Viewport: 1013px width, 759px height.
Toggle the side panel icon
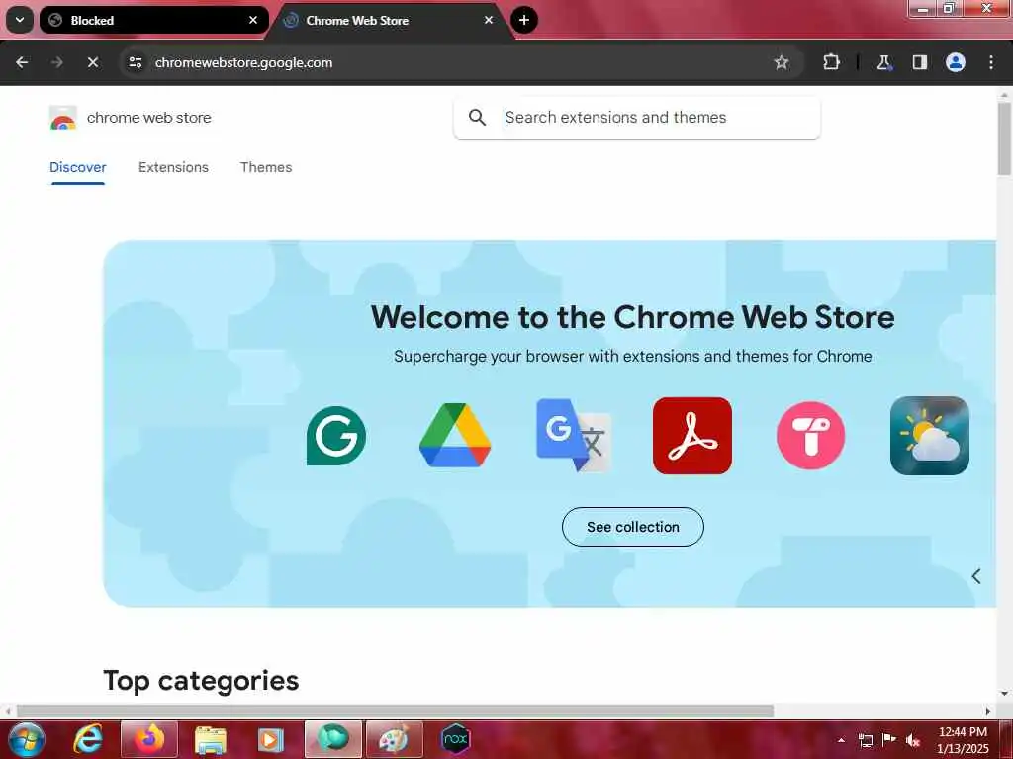click(919, 62)
